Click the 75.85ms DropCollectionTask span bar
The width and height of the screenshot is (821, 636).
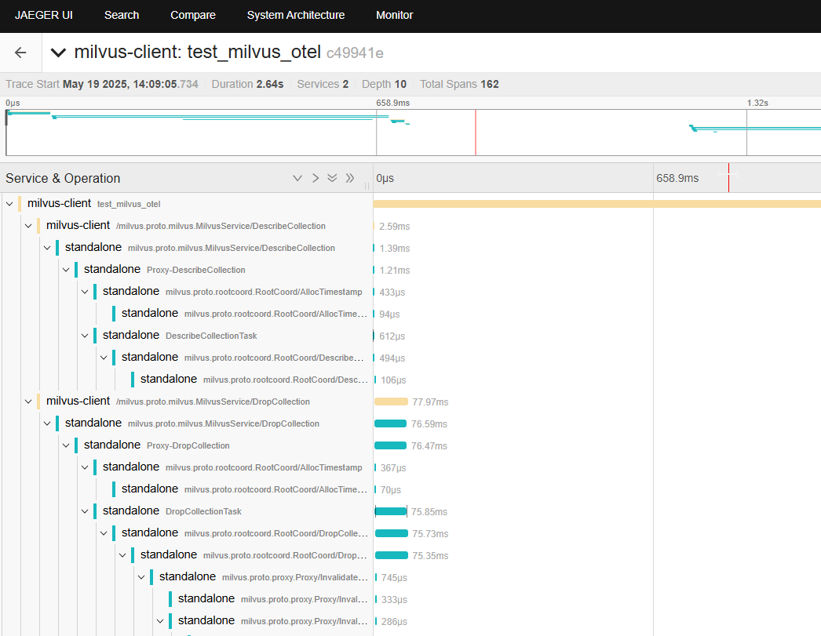tap(391, 511)
